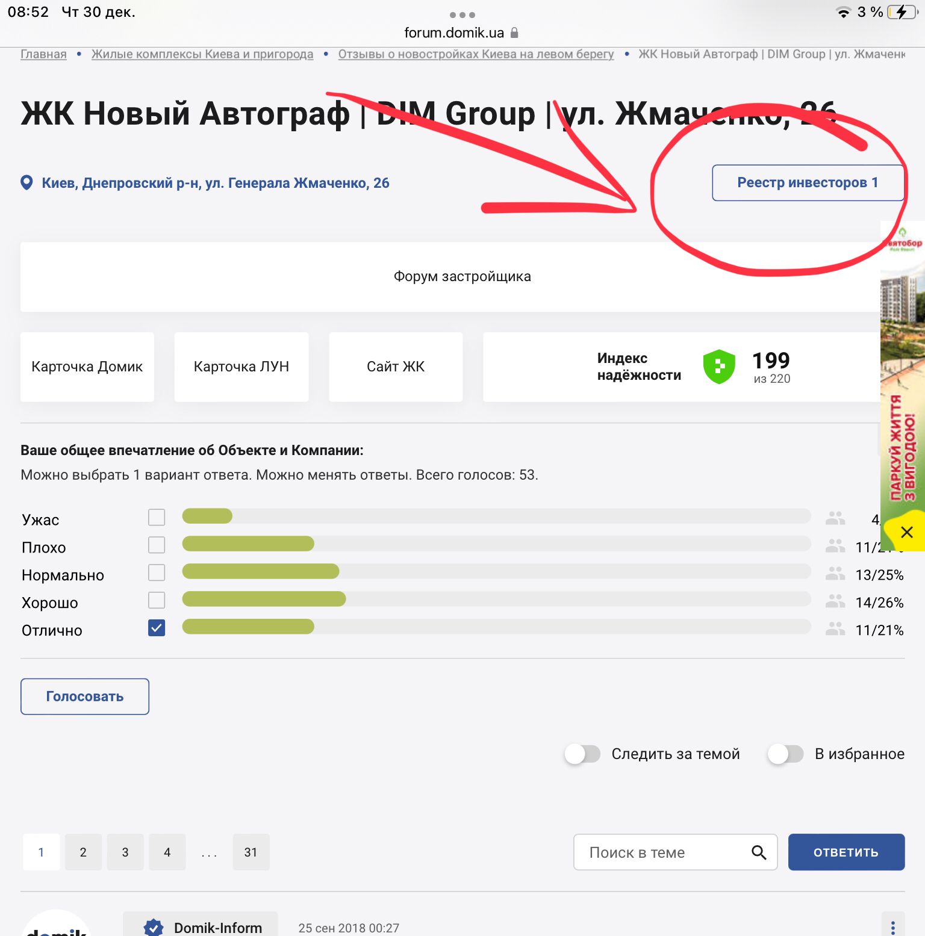
Task: Open the Карточка Домик tab
Action: (87, 367)
